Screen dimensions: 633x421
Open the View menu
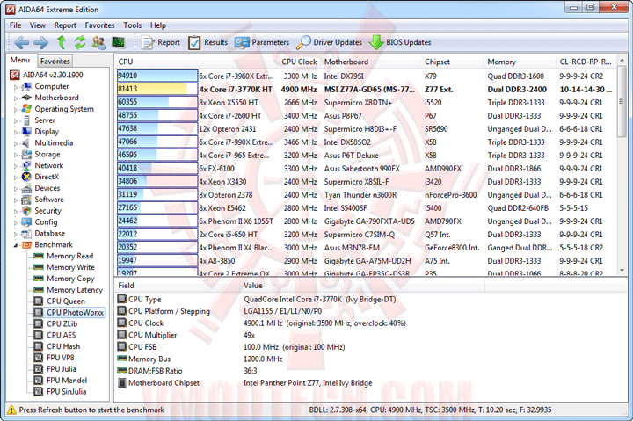coord(38,25)
